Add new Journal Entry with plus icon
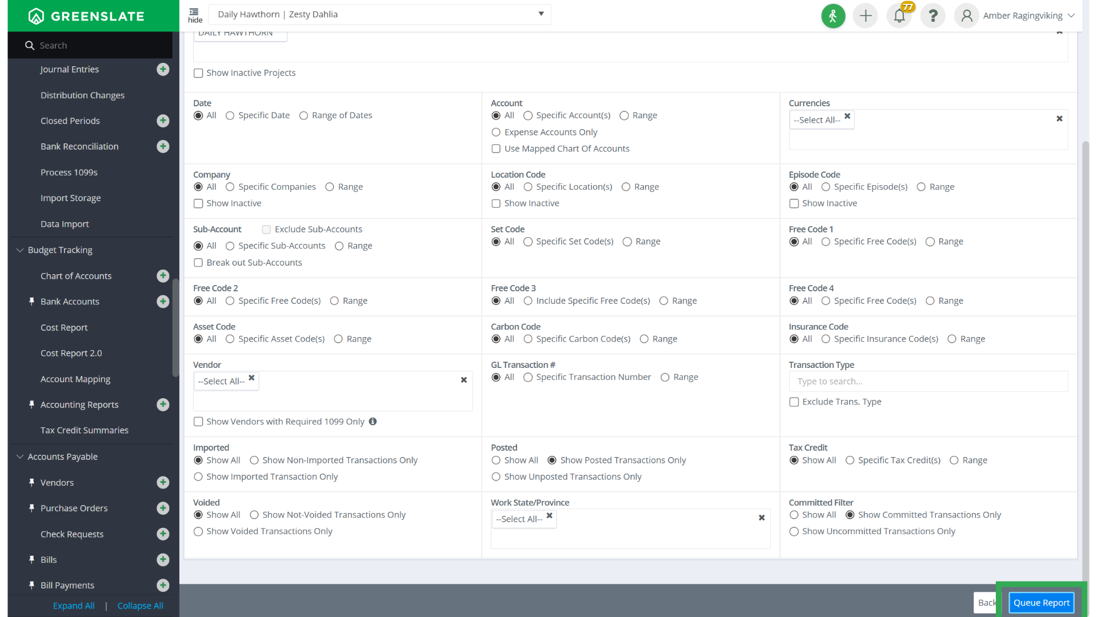This screenshot has height=617, width=1097. [x=163, y=69]
